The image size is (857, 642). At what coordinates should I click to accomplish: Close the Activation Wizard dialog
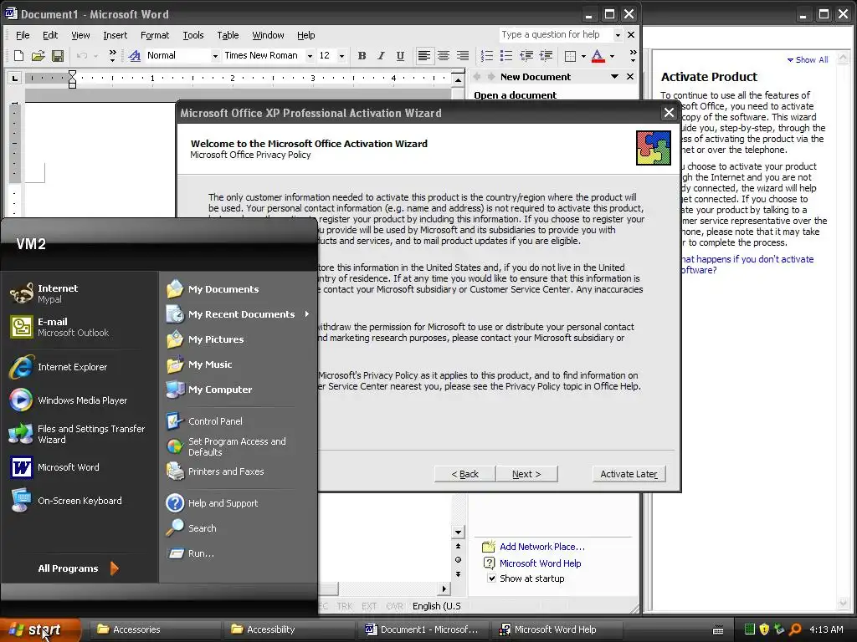coord(669,113)
